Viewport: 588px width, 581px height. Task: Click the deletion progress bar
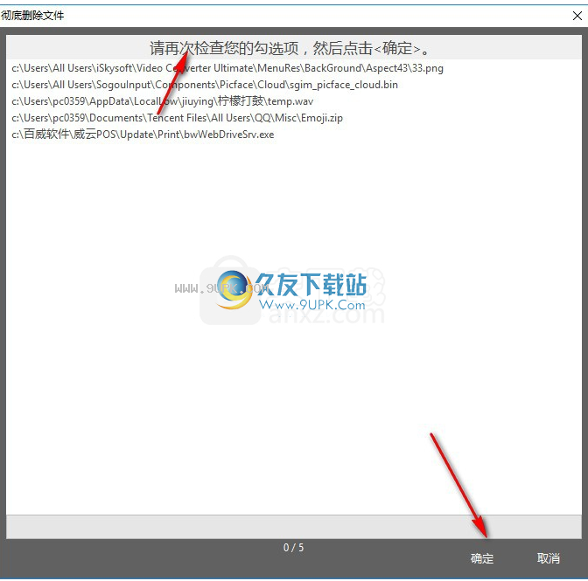click(x=294, y=527)
